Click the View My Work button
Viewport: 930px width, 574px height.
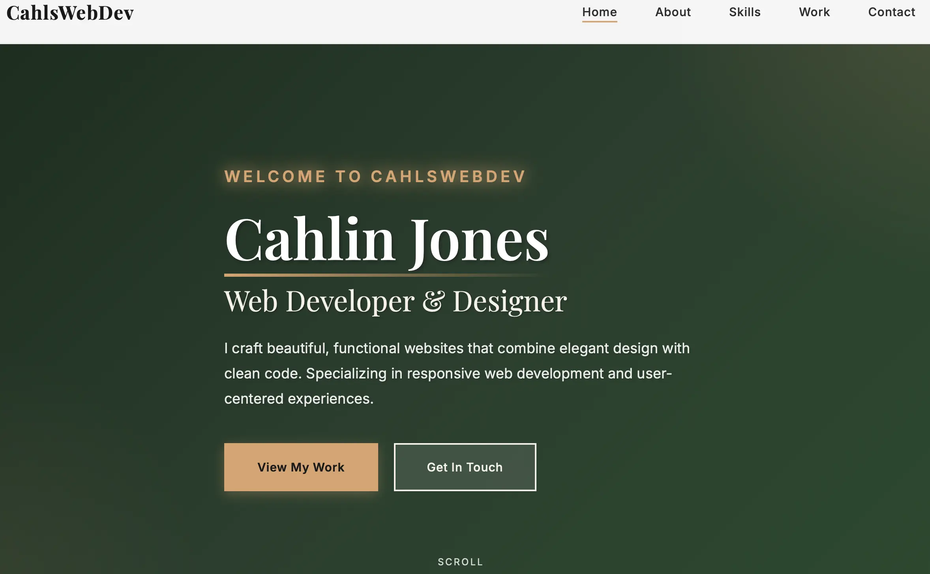coord(301,467)
